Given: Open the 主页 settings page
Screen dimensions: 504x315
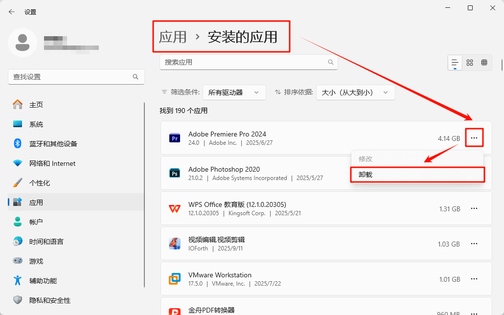Looking at the screenshot, I should click(x=76, y=105).
